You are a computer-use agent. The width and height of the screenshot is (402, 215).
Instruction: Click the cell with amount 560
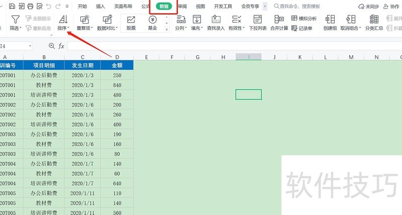point(117,212)
